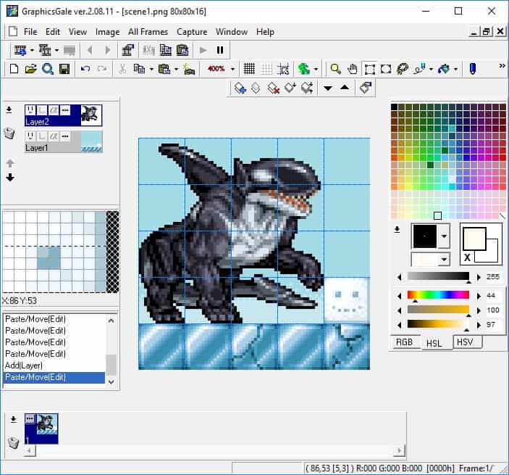Toggle the custom dotted grid display
The height and width of the screenshot is (475, 509).
(266, 69)
